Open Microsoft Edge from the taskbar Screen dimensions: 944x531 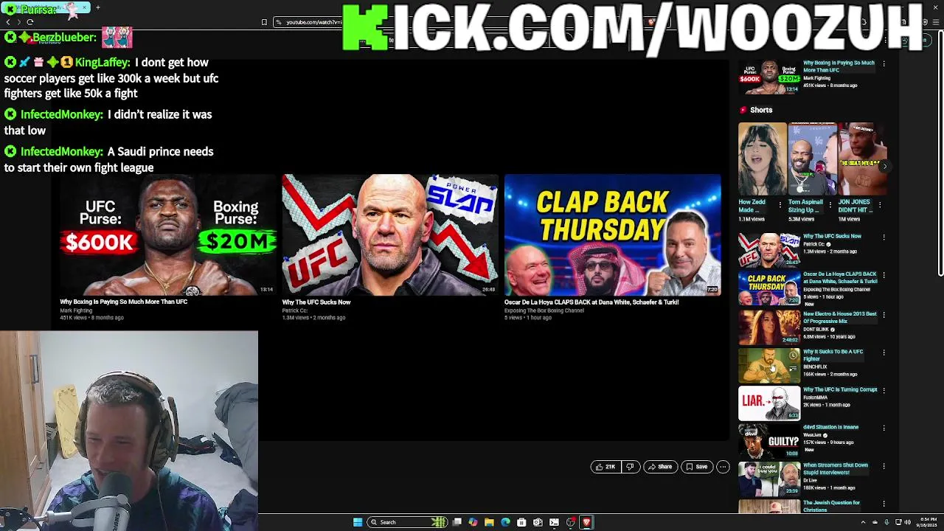pos(505,522)
